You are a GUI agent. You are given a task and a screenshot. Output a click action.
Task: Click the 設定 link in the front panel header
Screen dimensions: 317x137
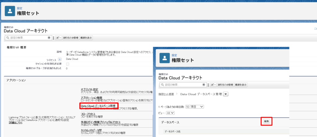point(174,55)
